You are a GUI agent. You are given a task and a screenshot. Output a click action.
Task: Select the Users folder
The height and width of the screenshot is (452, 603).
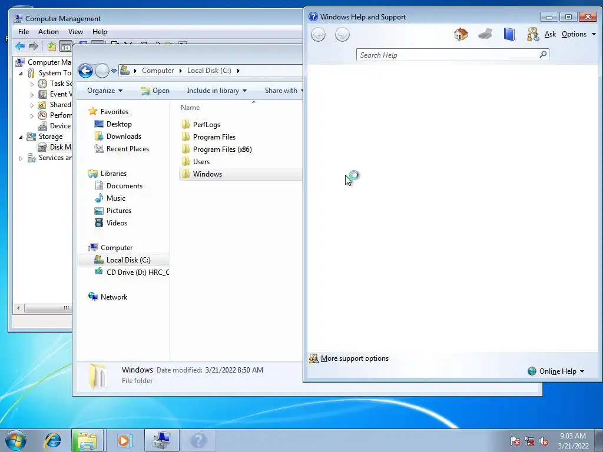pyautogui.click(x=201, y=161)
